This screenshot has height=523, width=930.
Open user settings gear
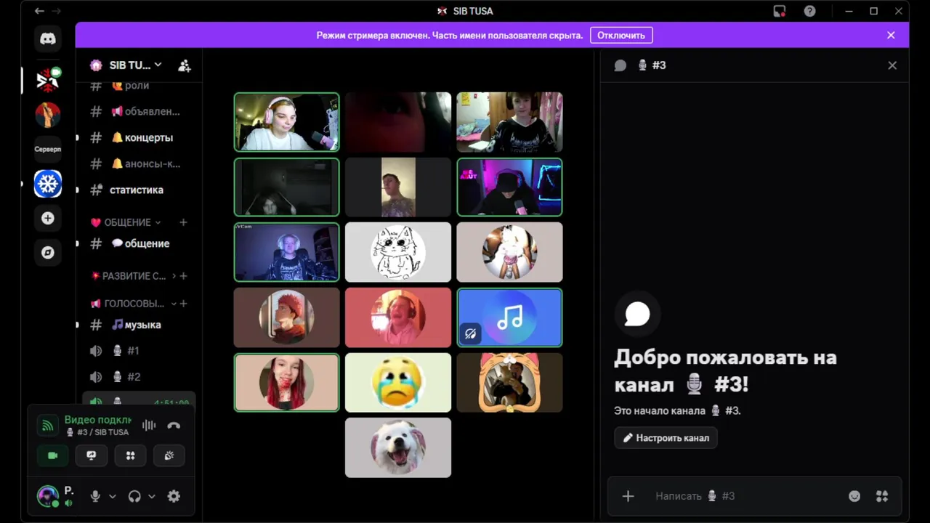tap(174, 496)
